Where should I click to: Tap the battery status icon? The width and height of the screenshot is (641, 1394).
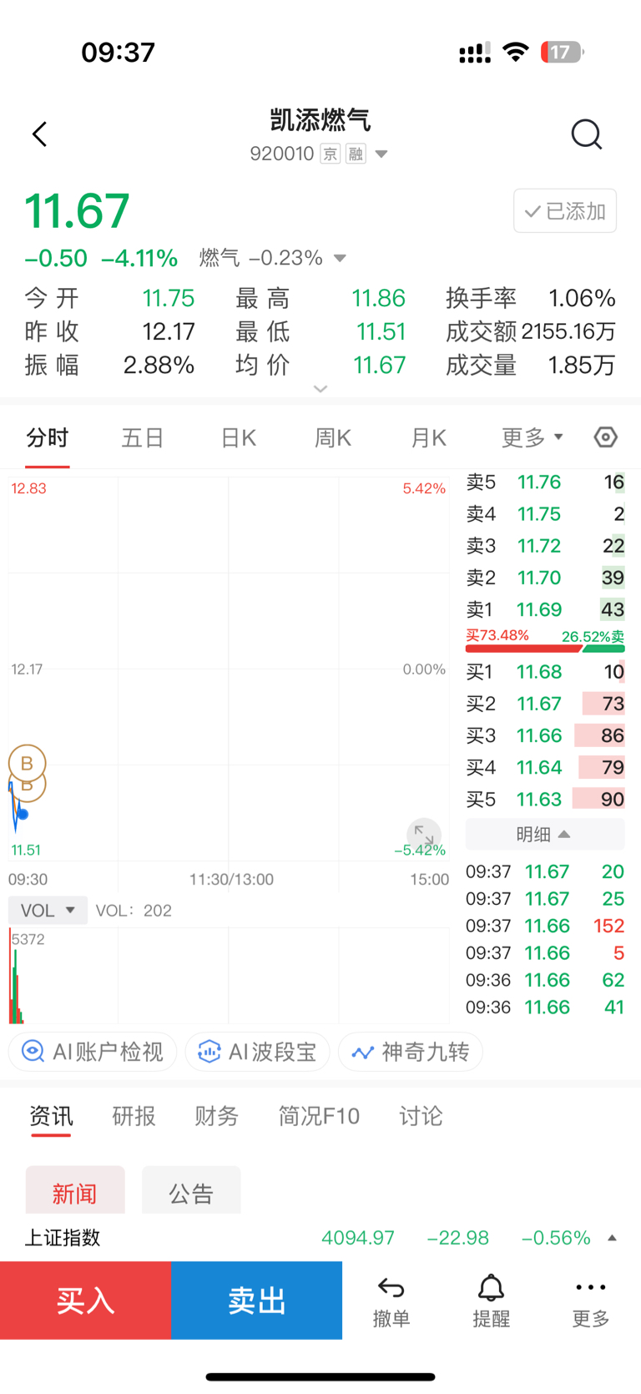pos(563,53)
